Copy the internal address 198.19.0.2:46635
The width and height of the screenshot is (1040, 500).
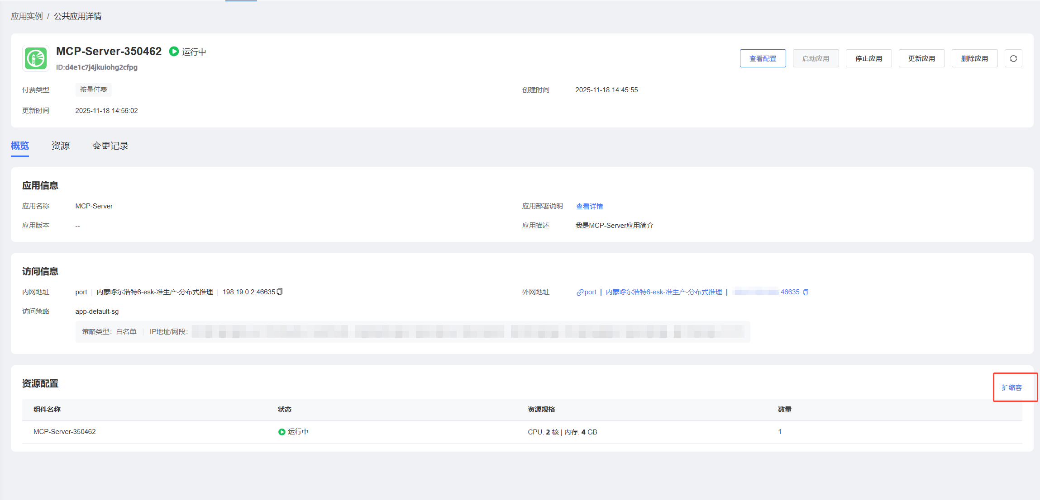[x=280, y=292]
